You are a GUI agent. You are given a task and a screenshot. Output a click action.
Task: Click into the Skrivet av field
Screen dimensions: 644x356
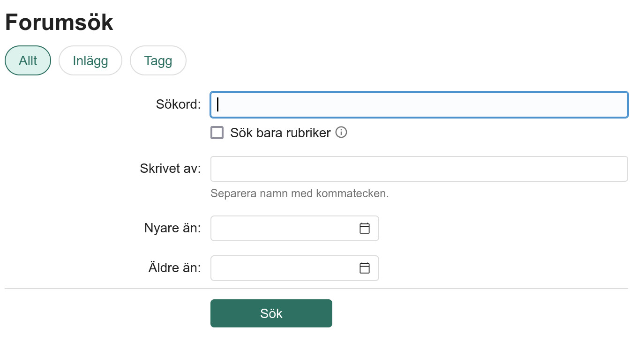pyautogui.click(x=419, y=169)
